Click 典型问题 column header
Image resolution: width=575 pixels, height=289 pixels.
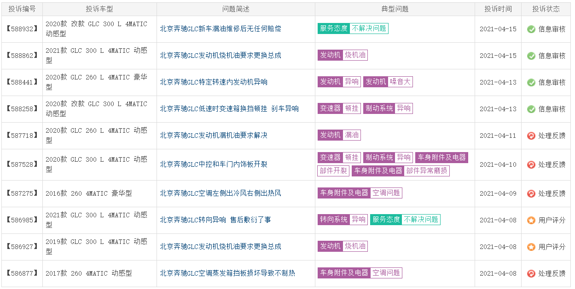[395, 9]
